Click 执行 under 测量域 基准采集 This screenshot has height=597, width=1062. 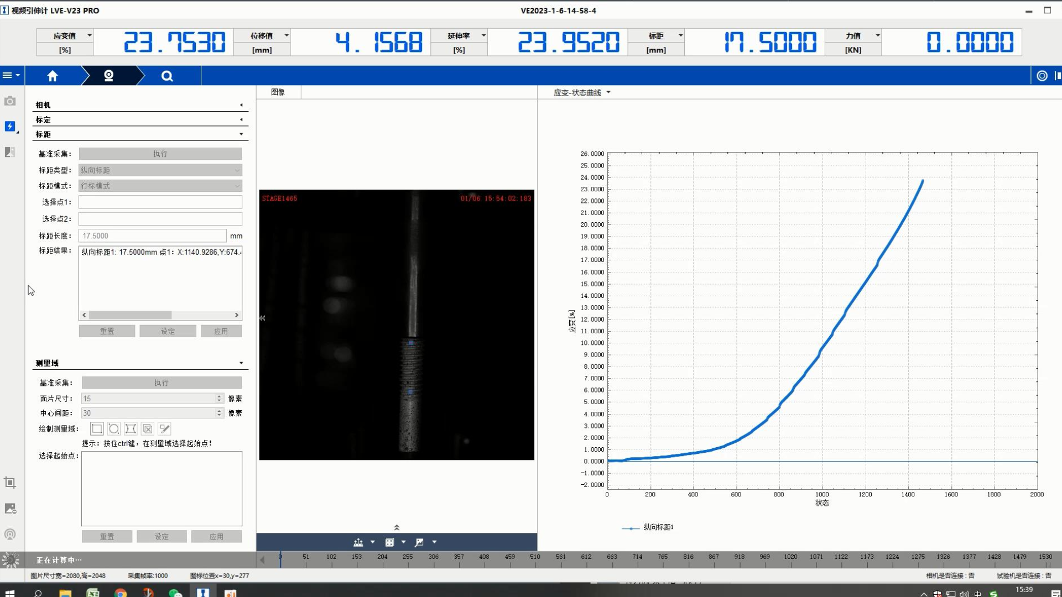[162, 383]
